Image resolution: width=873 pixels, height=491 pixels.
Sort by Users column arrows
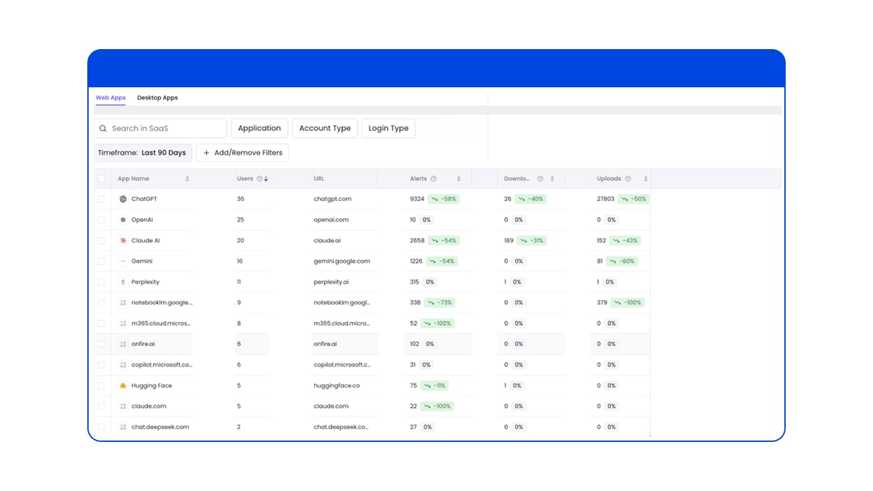pos(266,179)
